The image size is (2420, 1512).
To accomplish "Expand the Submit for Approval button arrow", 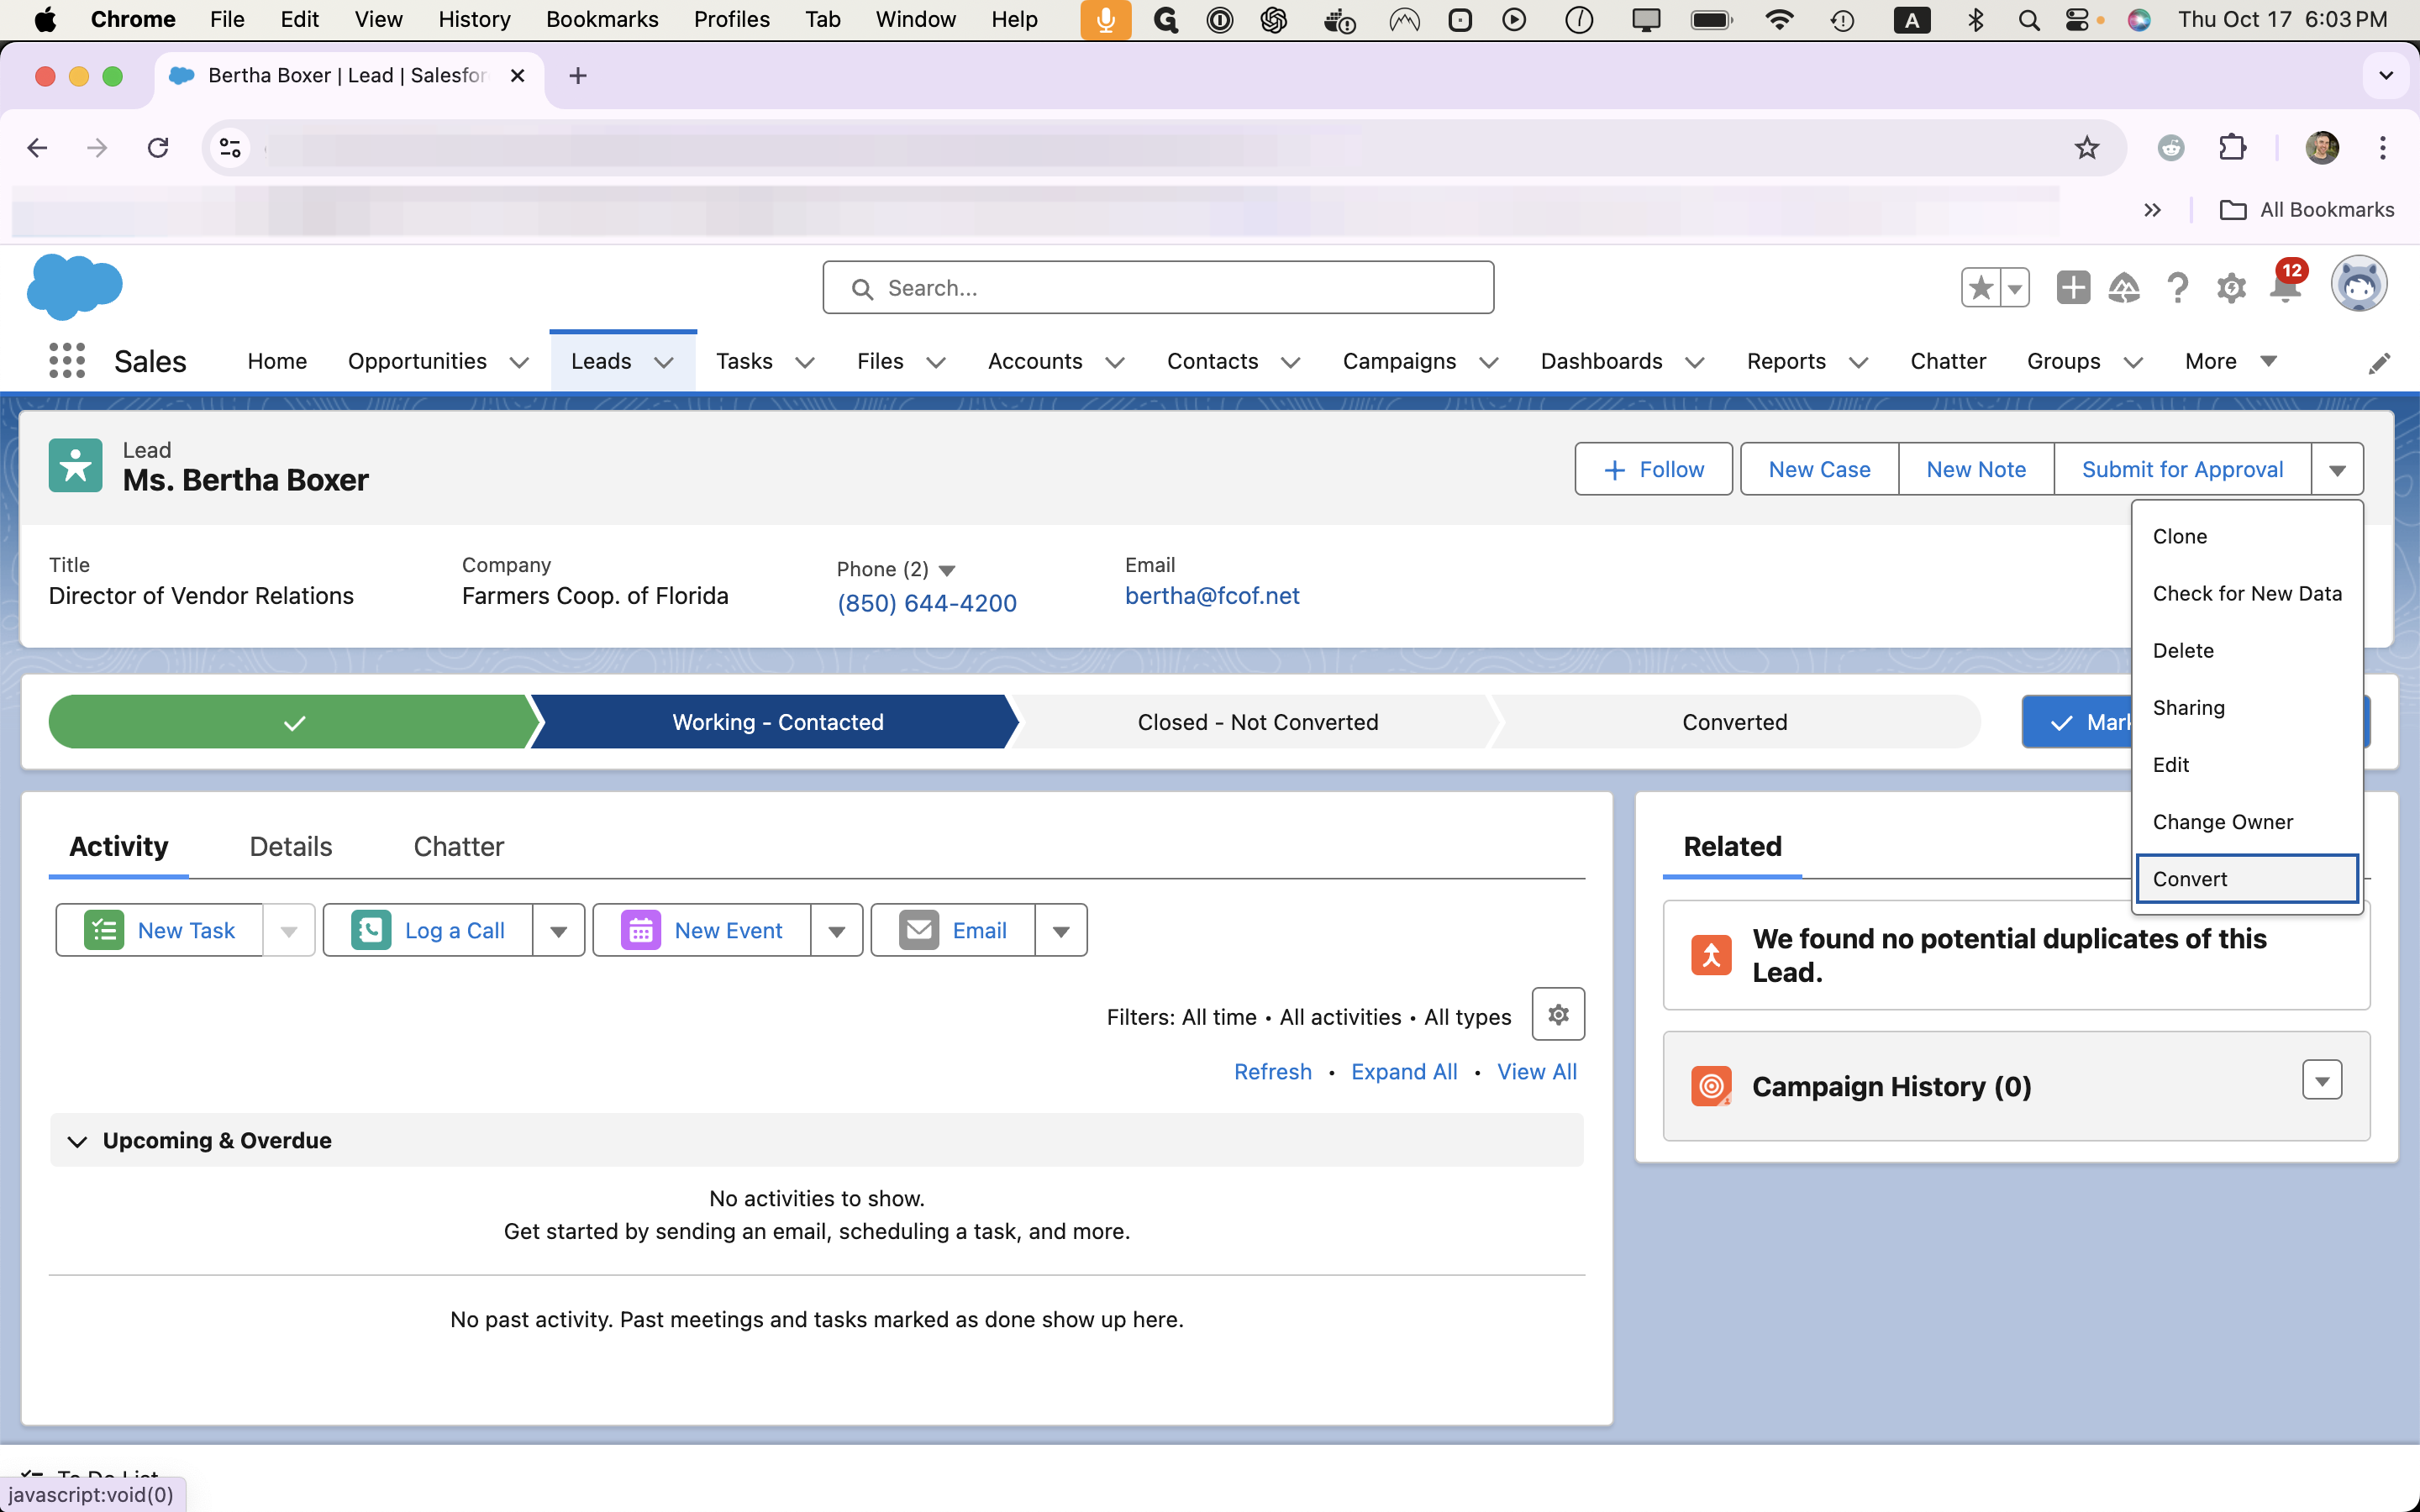I will coord(2338,469).
